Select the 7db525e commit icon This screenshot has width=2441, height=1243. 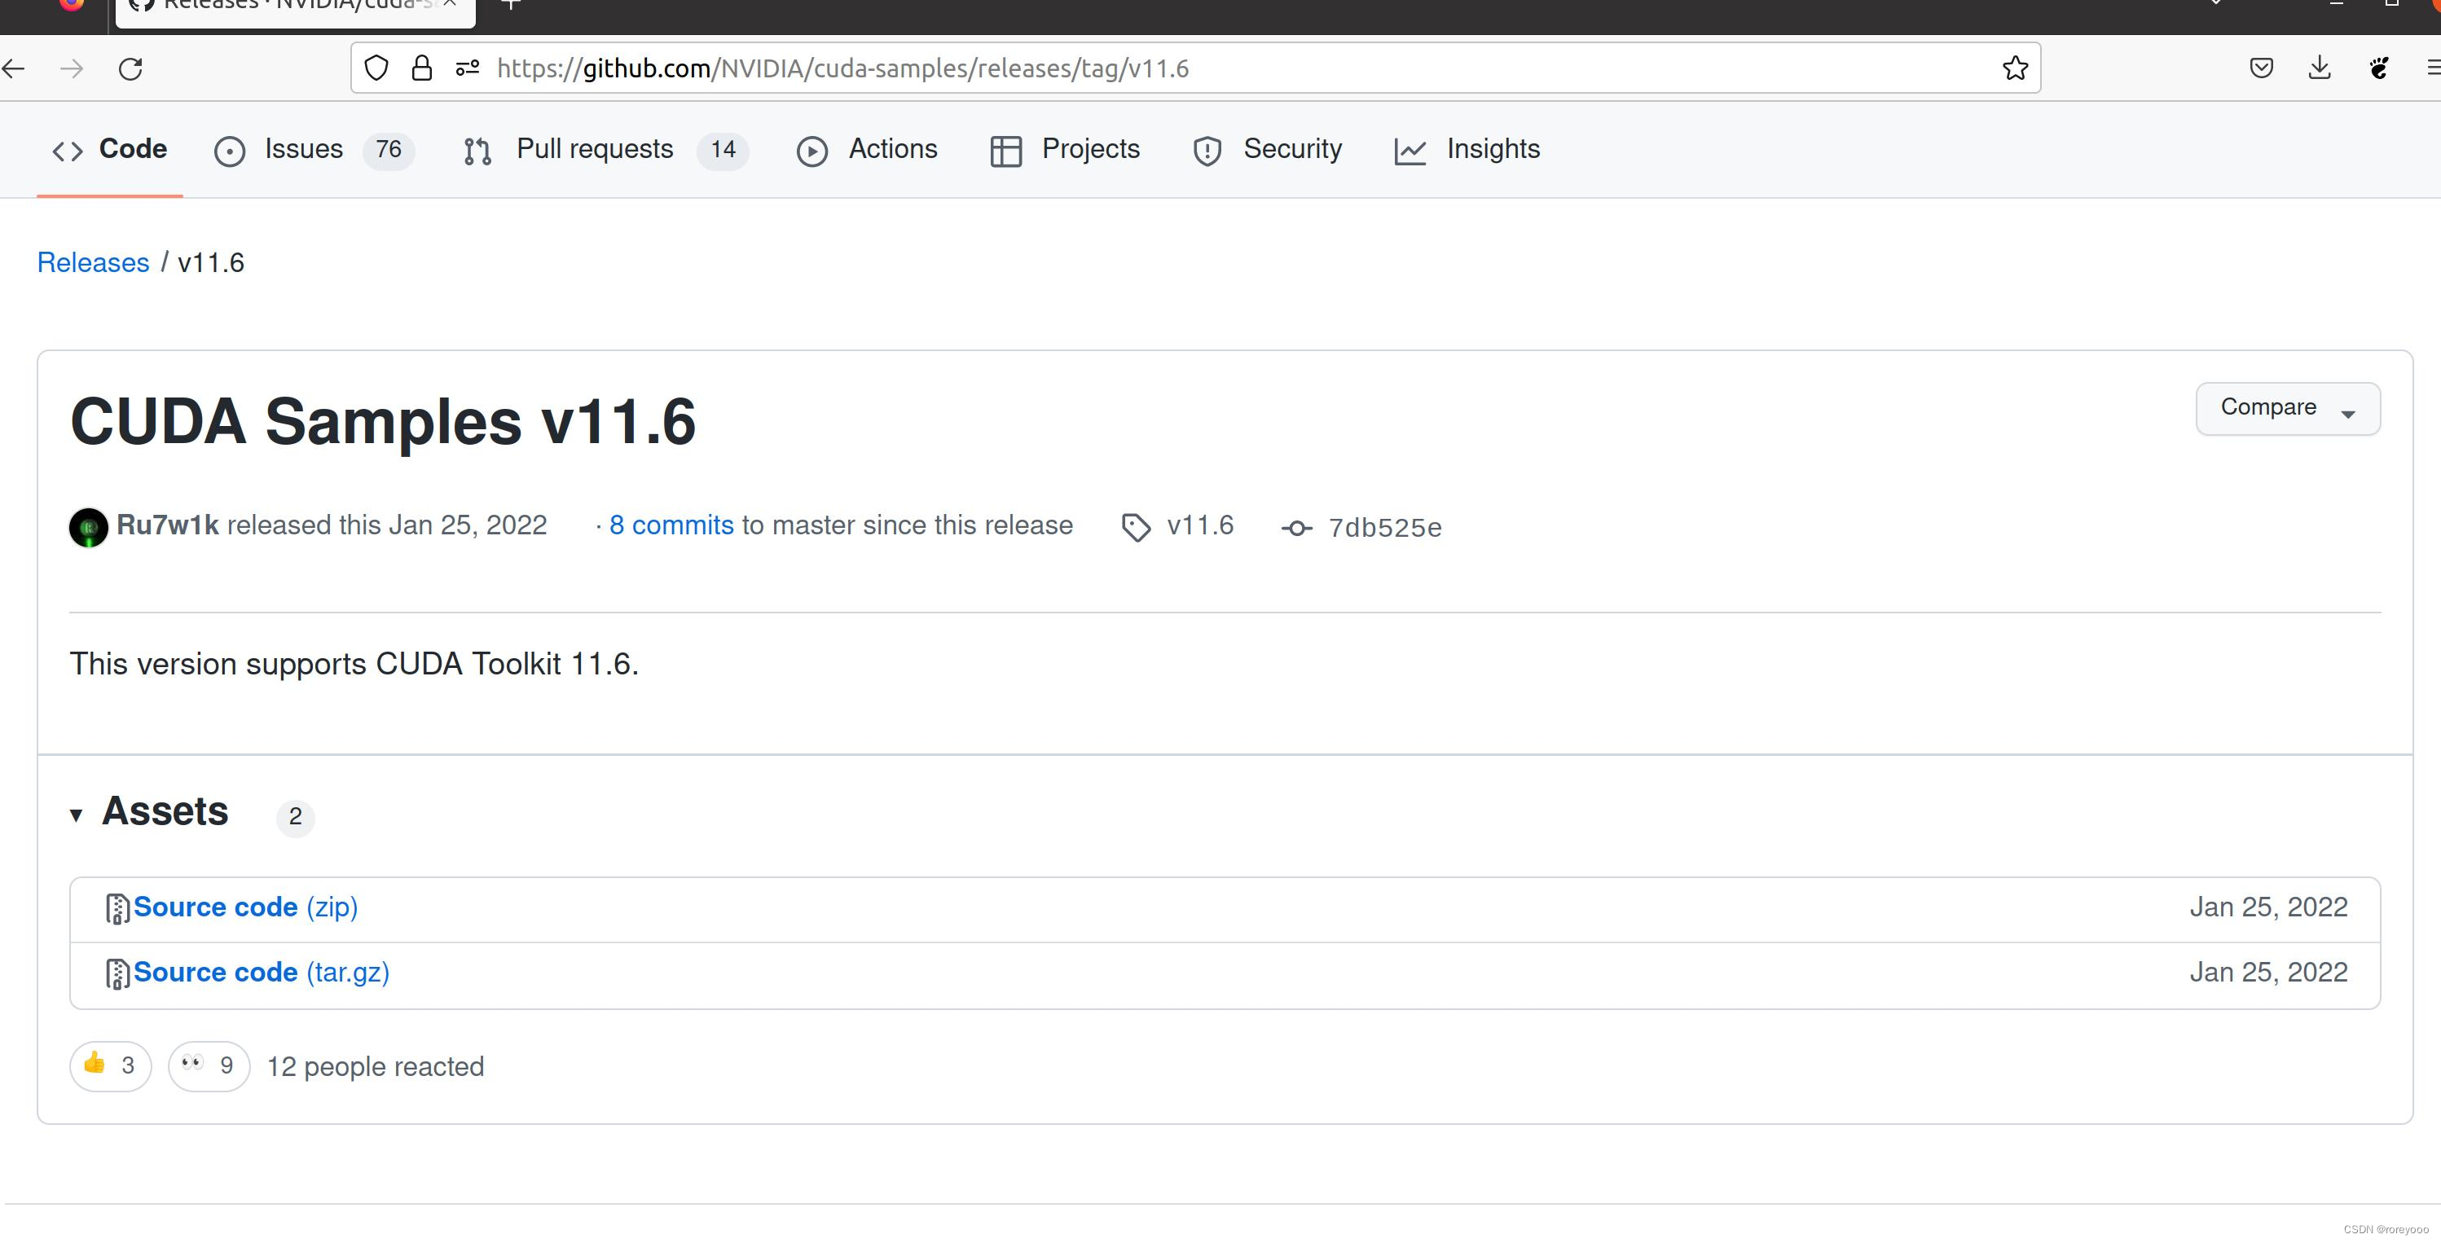pyautogui.click(x=1296, y=528)
